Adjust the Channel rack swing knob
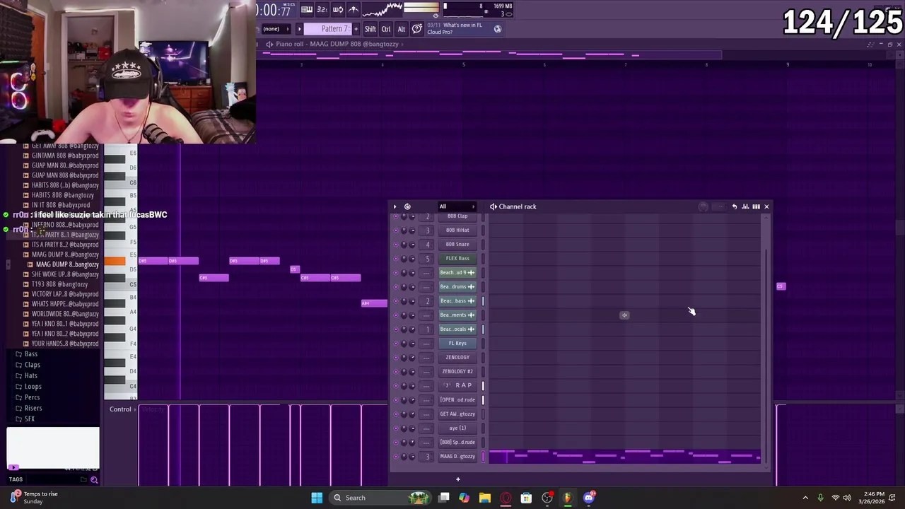The height and width of the screenshot is (509, 905). click(x=703, y=206)
